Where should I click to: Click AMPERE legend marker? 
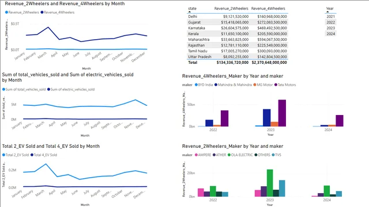tap(196, 155)
